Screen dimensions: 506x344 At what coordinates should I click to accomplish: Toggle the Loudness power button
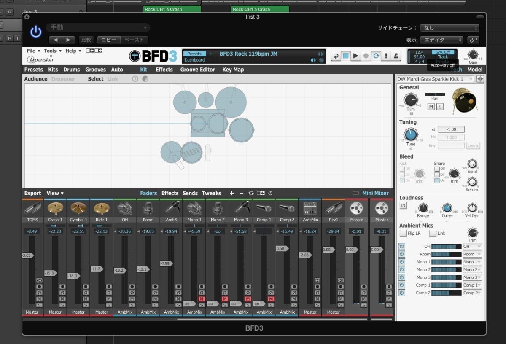403,206
